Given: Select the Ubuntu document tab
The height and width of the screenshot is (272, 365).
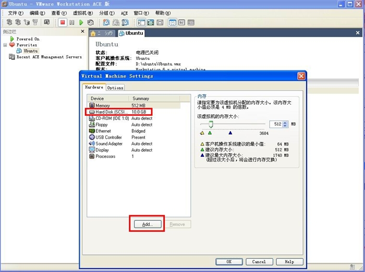Looking at the screenshot, I should pos(131,33).
